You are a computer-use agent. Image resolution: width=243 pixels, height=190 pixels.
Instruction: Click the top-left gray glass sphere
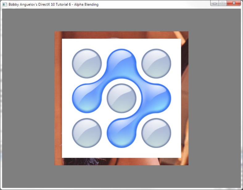tap(87, 63)
